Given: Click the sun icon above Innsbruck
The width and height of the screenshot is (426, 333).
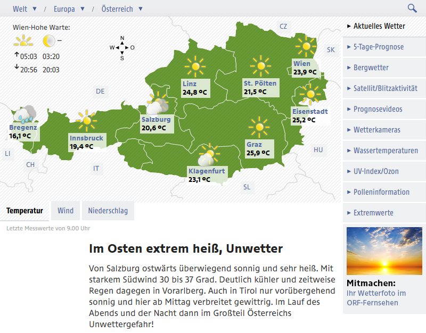Looking at the screenshot, I should 86,121.
